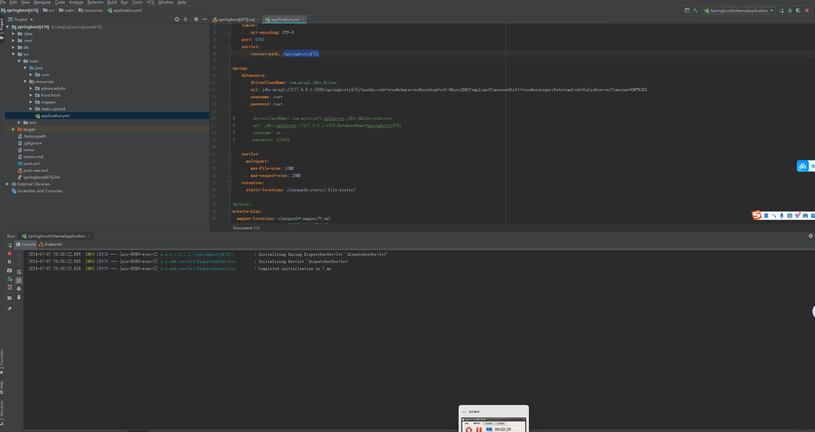This screenshot has height=432, width=815.
Task: Click the print console output icon
Action: click(19, 289)
